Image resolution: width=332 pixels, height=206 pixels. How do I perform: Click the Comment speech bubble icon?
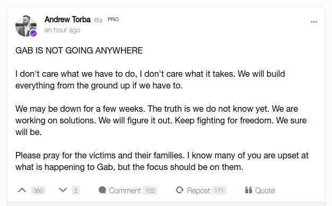tap(102, 190)
